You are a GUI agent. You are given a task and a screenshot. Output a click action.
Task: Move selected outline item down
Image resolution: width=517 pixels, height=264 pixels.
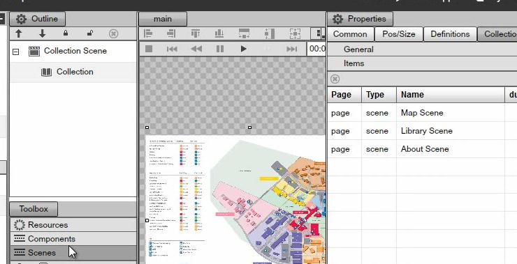(42, 33)
